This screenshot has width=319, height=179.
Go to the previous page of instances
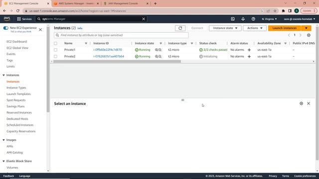point(289,35)
